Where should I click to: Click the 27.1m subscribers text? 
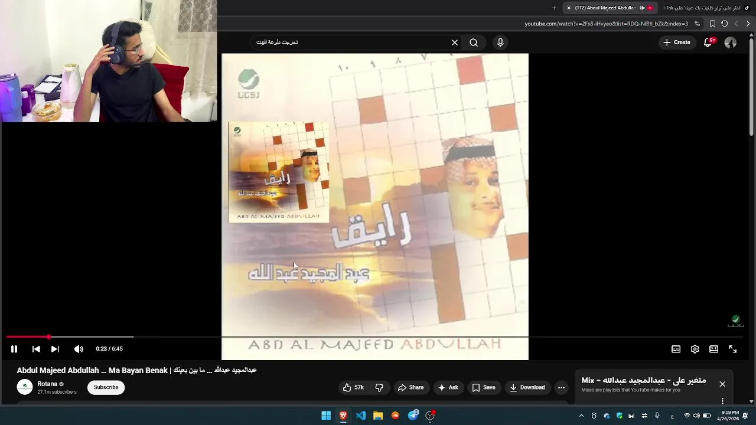(x=57, y=392)
